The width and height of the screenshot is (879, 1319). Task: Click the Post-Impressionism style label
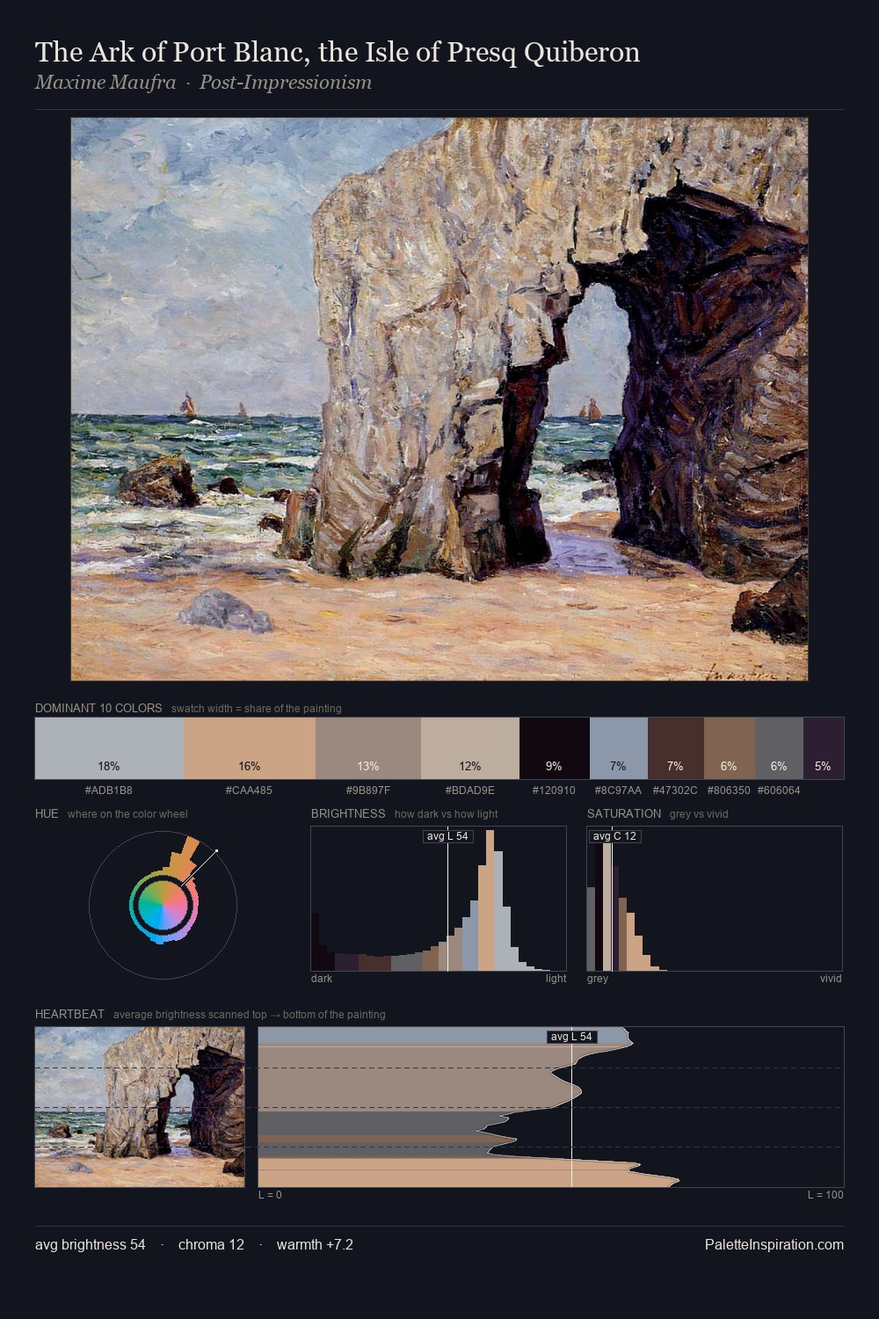(x=286, y=83)
